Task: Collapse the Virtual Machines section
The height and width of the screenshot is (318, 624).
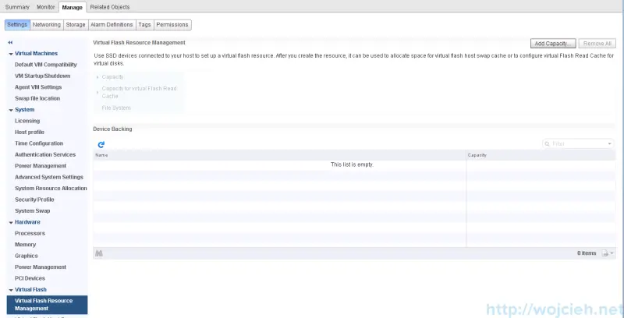Action: click(x=11, y=54)
